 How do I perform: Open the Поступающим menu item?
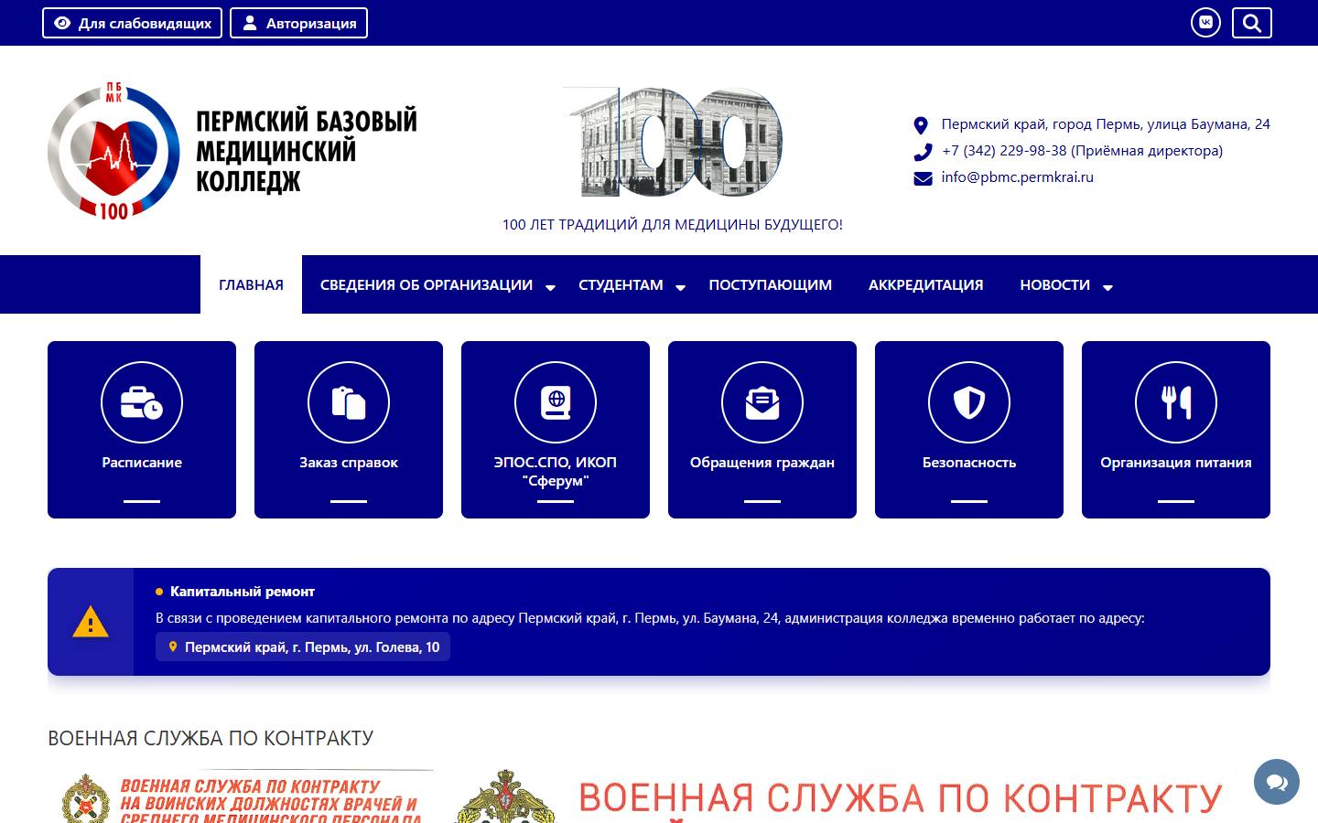(x=771, y=284)
